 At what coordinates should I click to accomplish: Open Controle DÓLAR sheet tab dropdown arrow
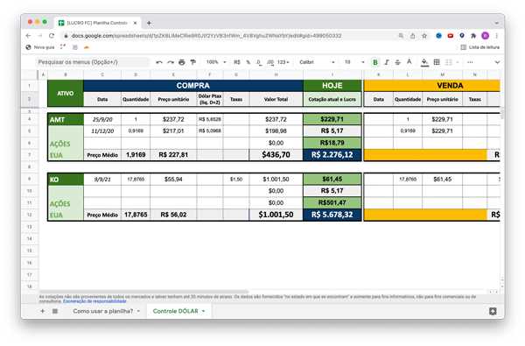point(203,311)
